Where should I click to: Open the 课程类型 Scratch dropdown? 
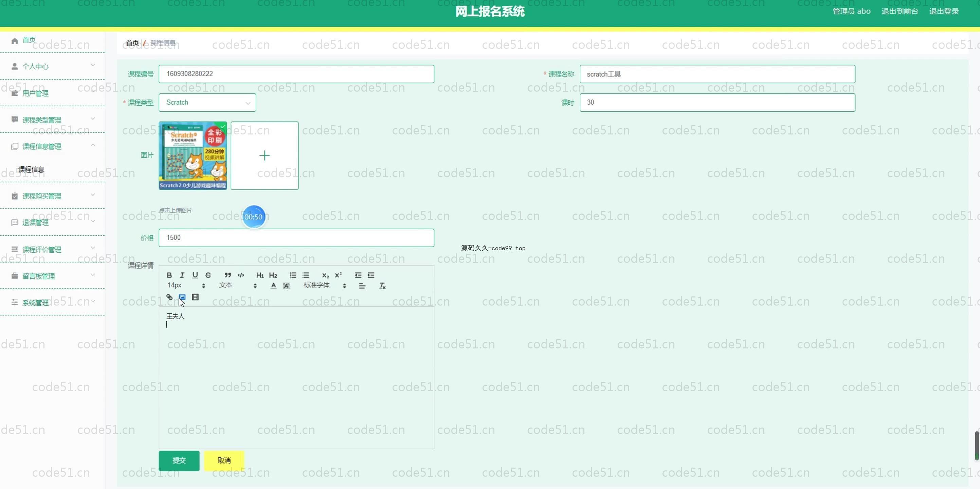coord(207,102)
